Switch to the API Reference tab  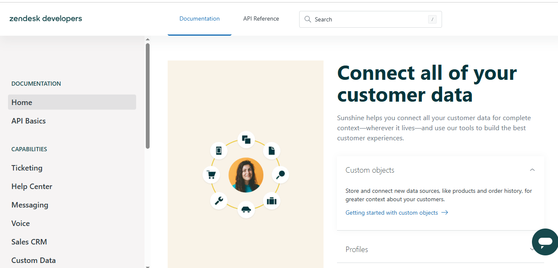coord(261,18)
